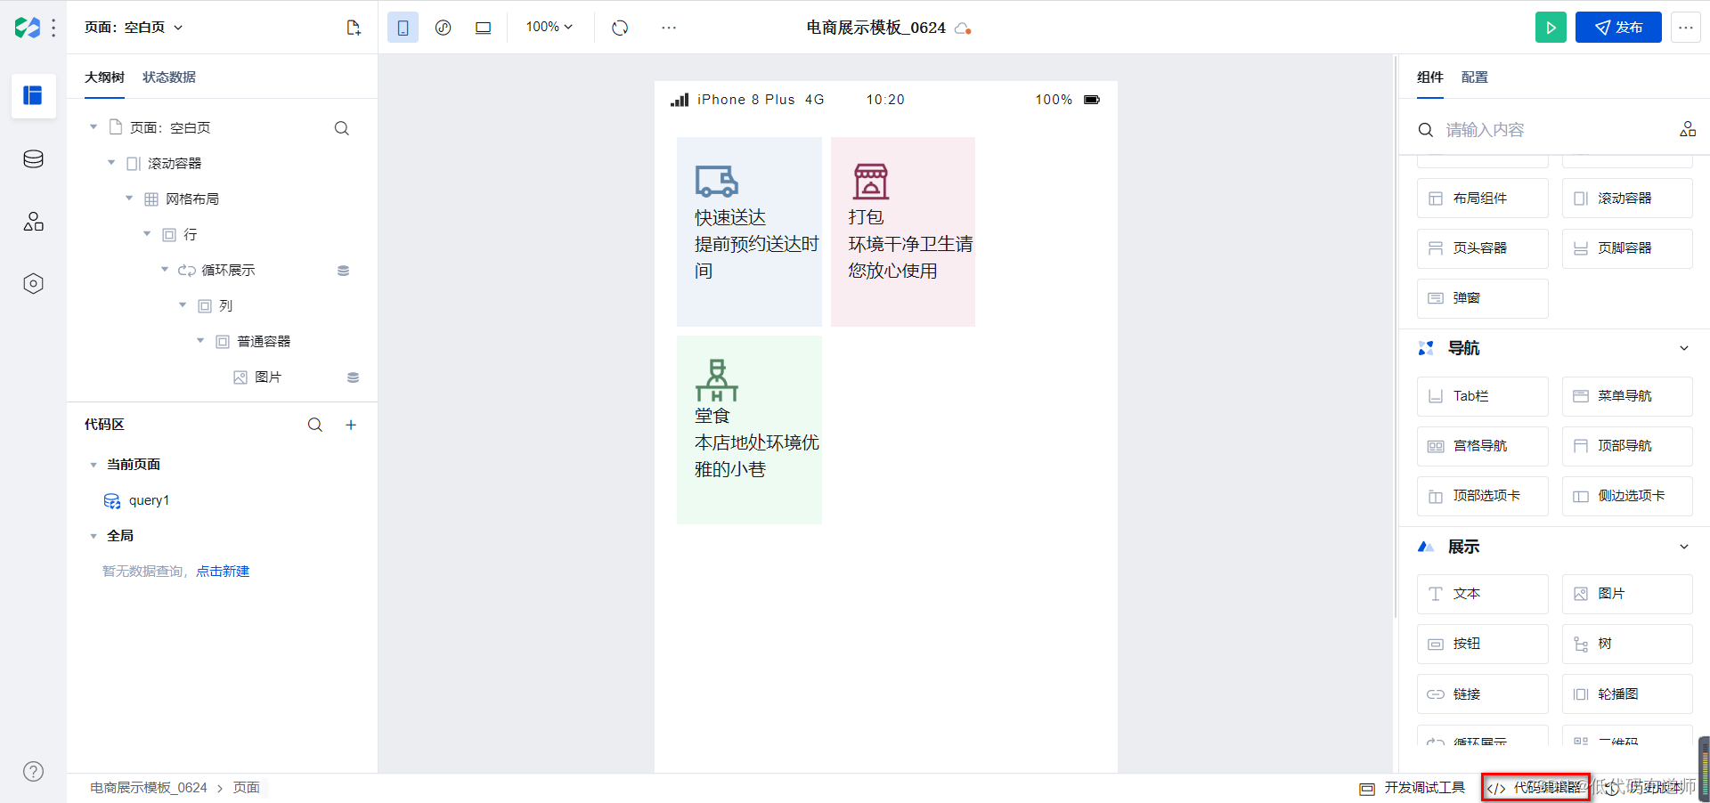The image size is (1710, 803).
Task: Open the toolbar more options ellipsis
Action: tap(669, 28)
